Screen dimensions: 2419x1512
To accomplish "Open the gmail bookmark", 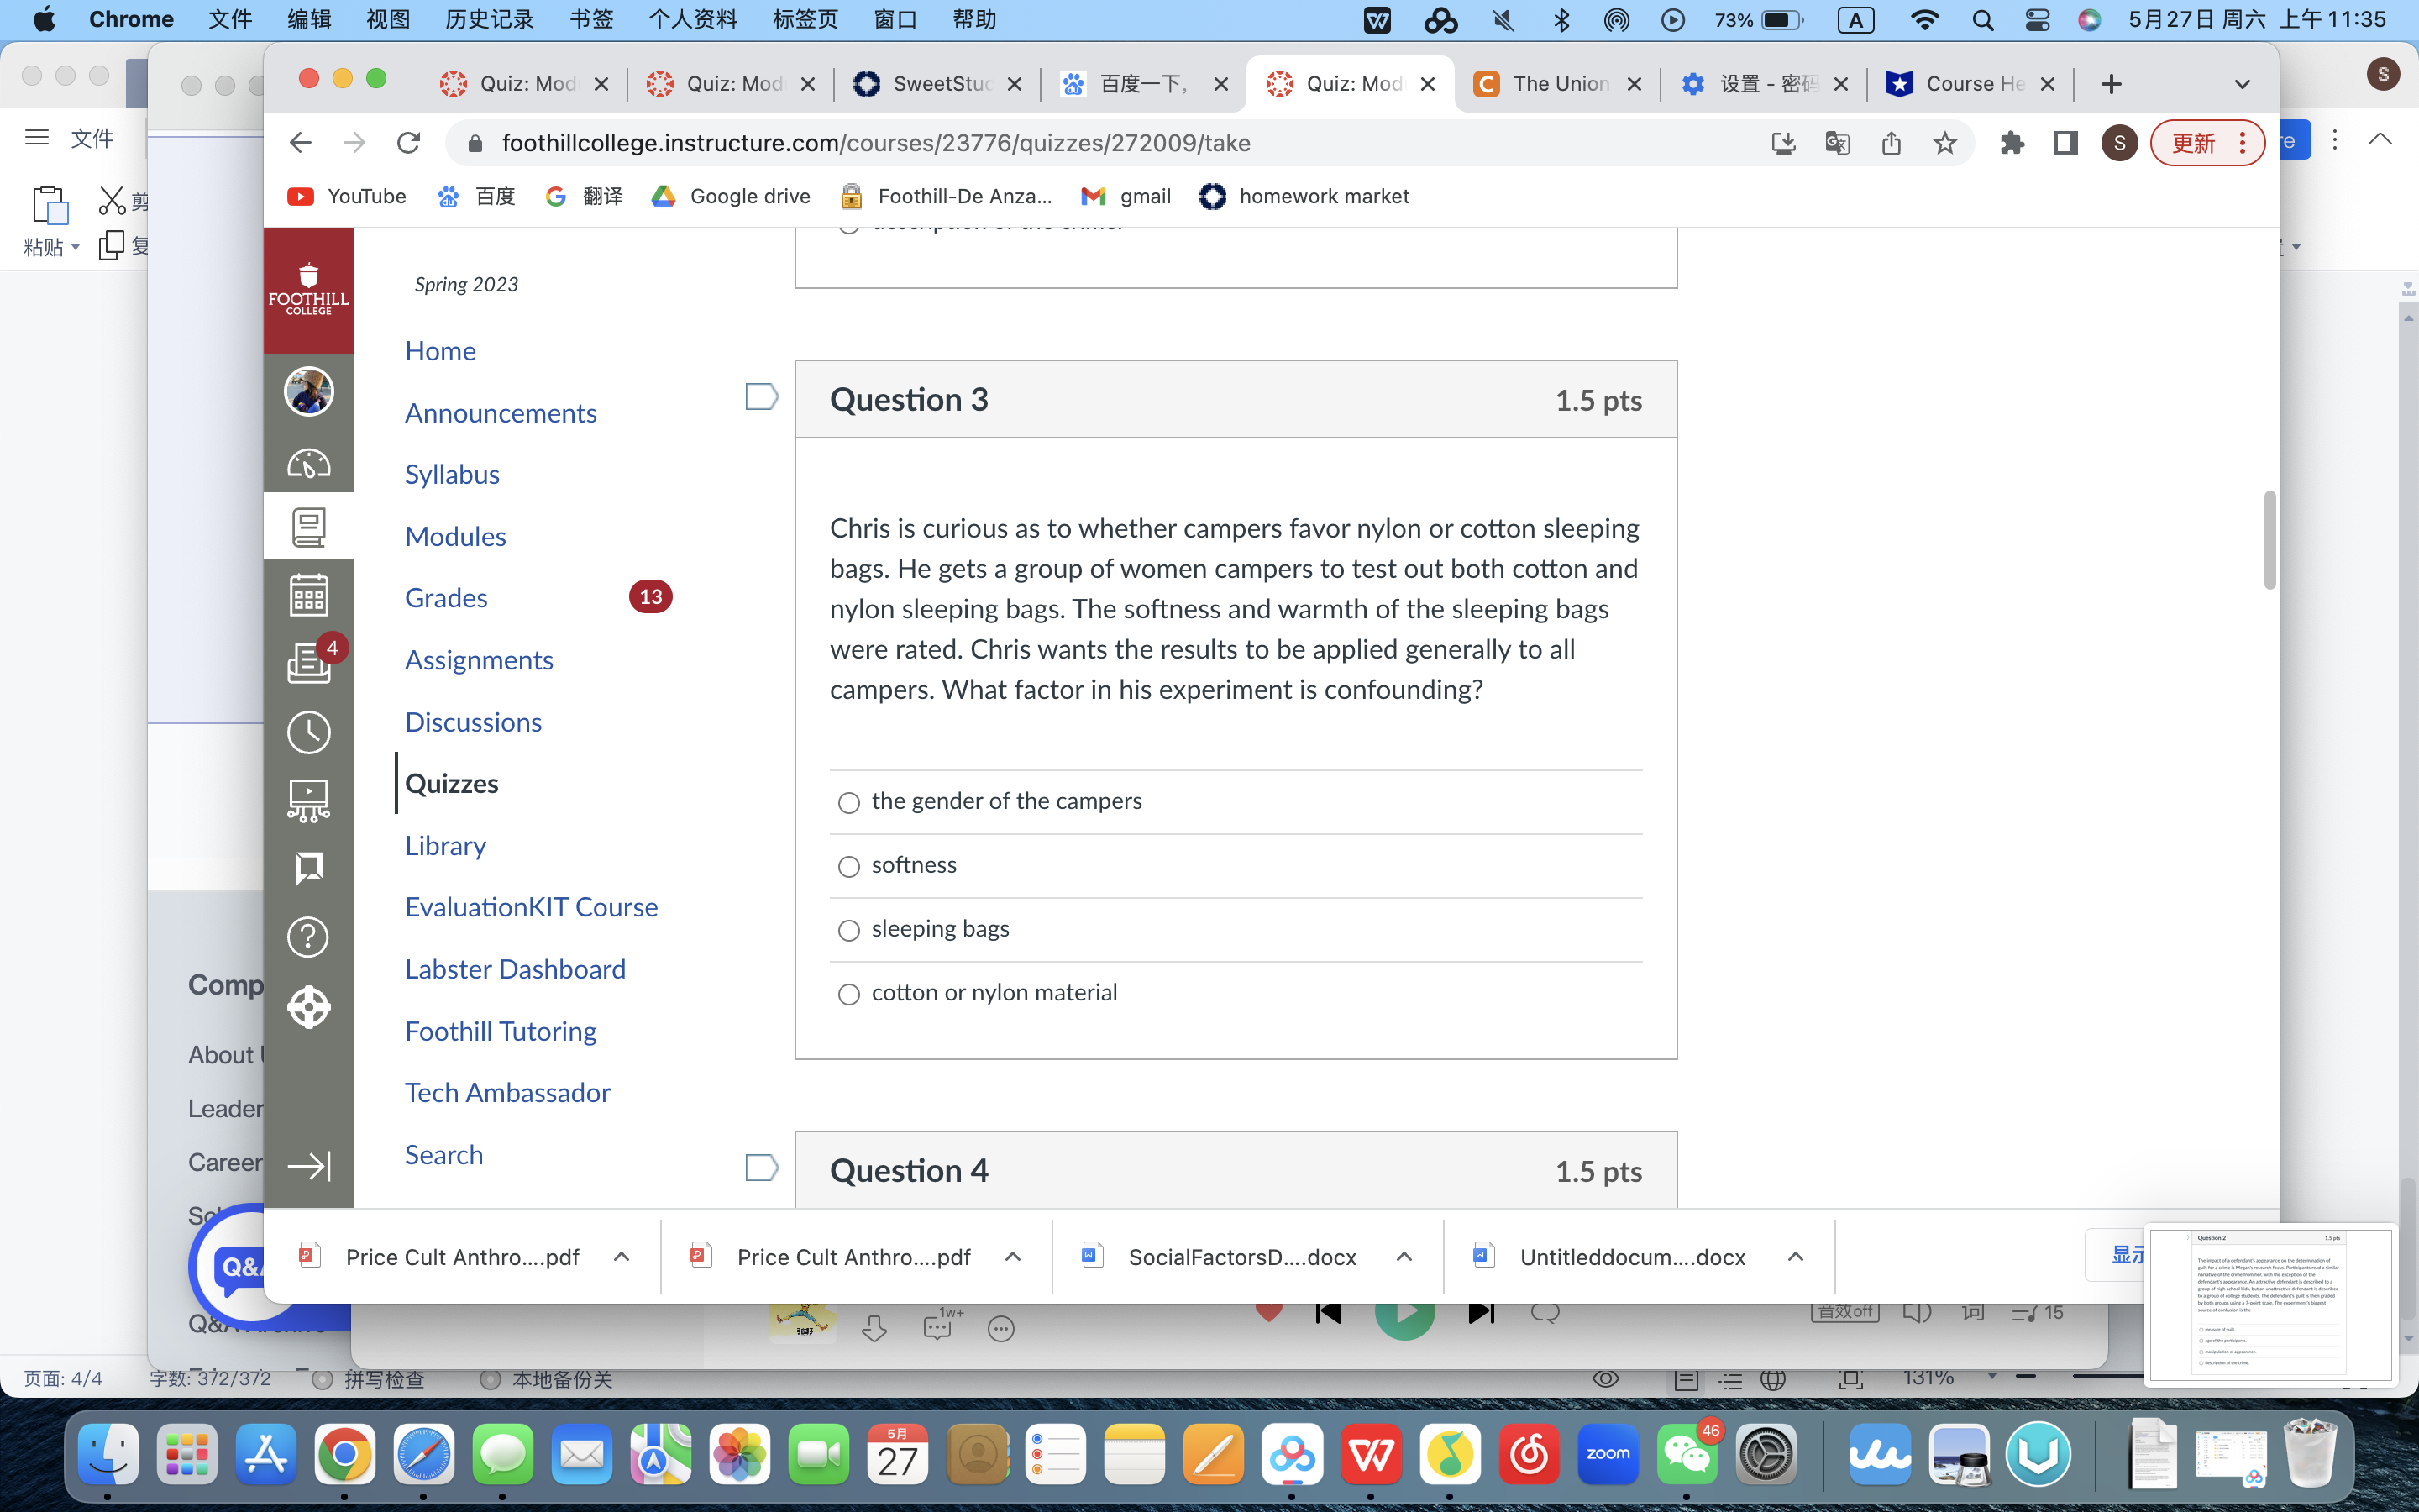I will (x=1126, y=196).
